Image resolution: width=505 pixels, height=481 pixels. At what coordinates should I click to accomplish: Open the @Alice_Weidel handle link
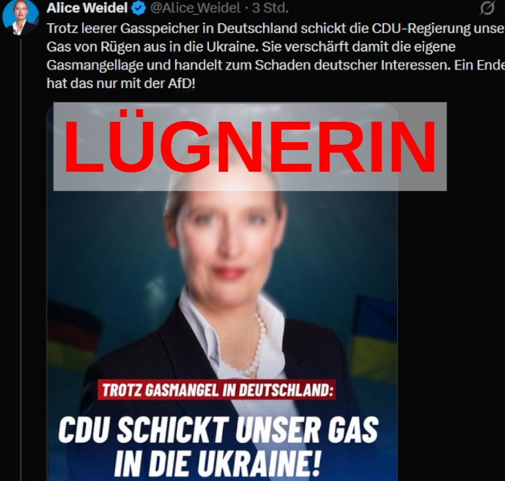point(195,8)
